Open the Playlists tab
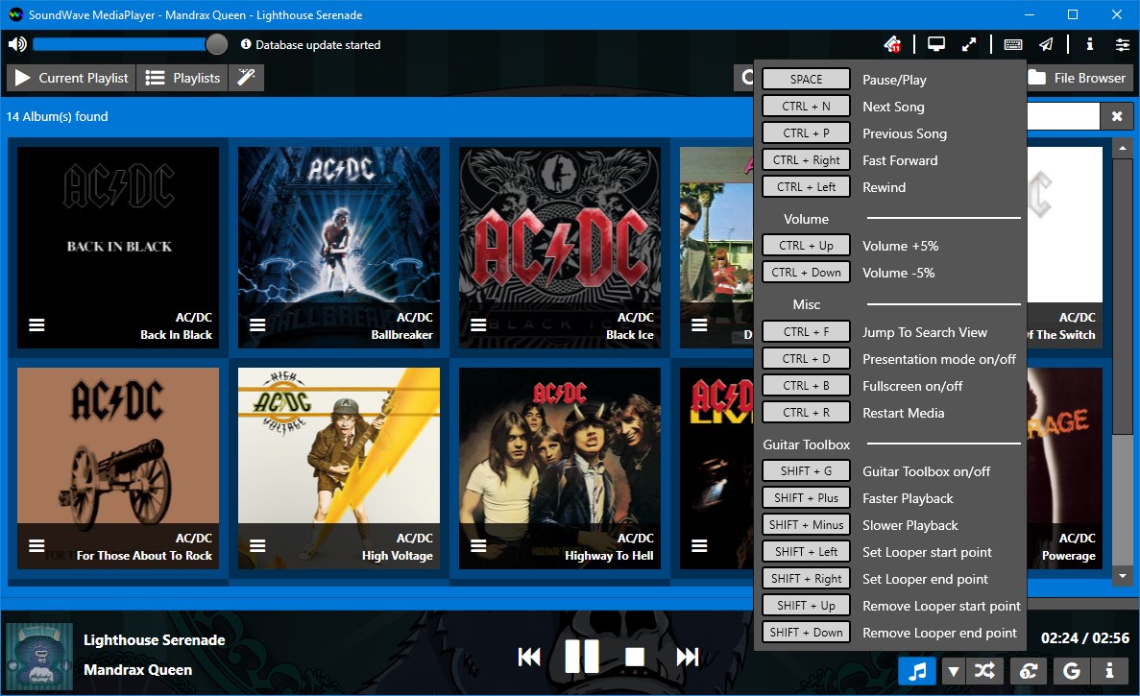Screen dimensions: 1140x696 tap(182, 78)
